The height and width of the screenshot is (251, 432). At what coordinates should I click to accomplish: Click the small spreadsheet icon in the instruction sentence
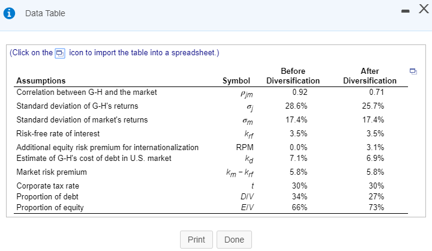click(x=61, y=53)
